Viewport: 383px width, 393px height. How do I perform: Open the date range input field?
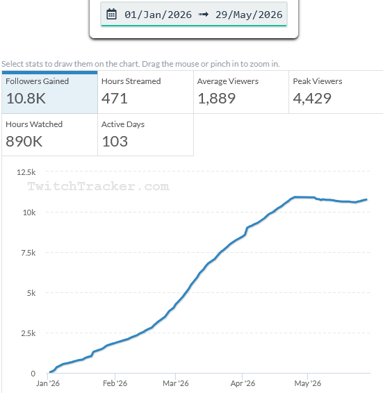tap(194, 14)
